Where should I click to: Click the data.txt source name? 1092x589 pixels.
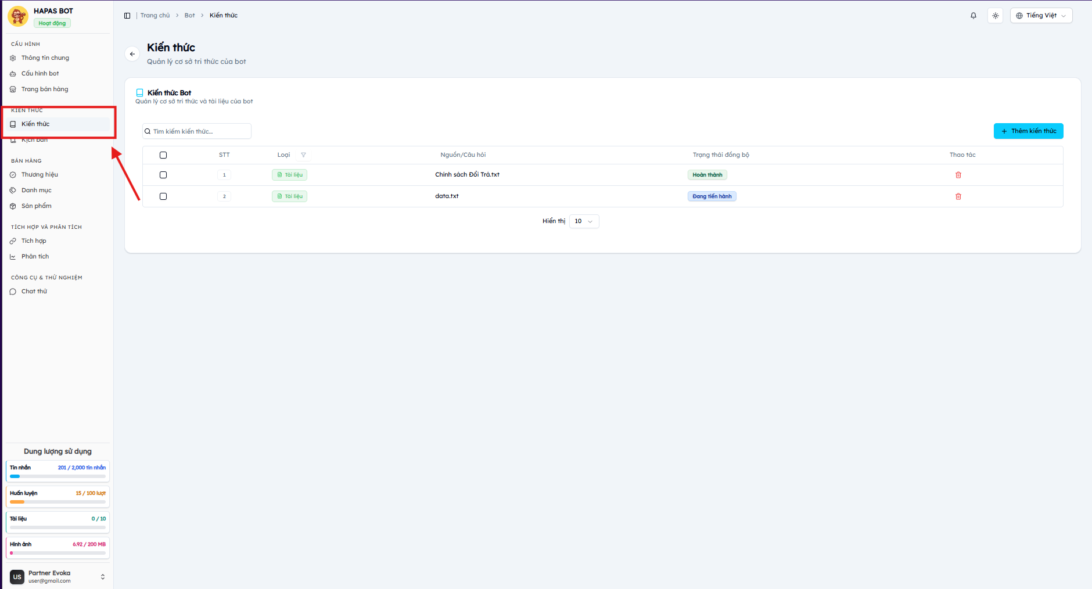coord(447,196)
